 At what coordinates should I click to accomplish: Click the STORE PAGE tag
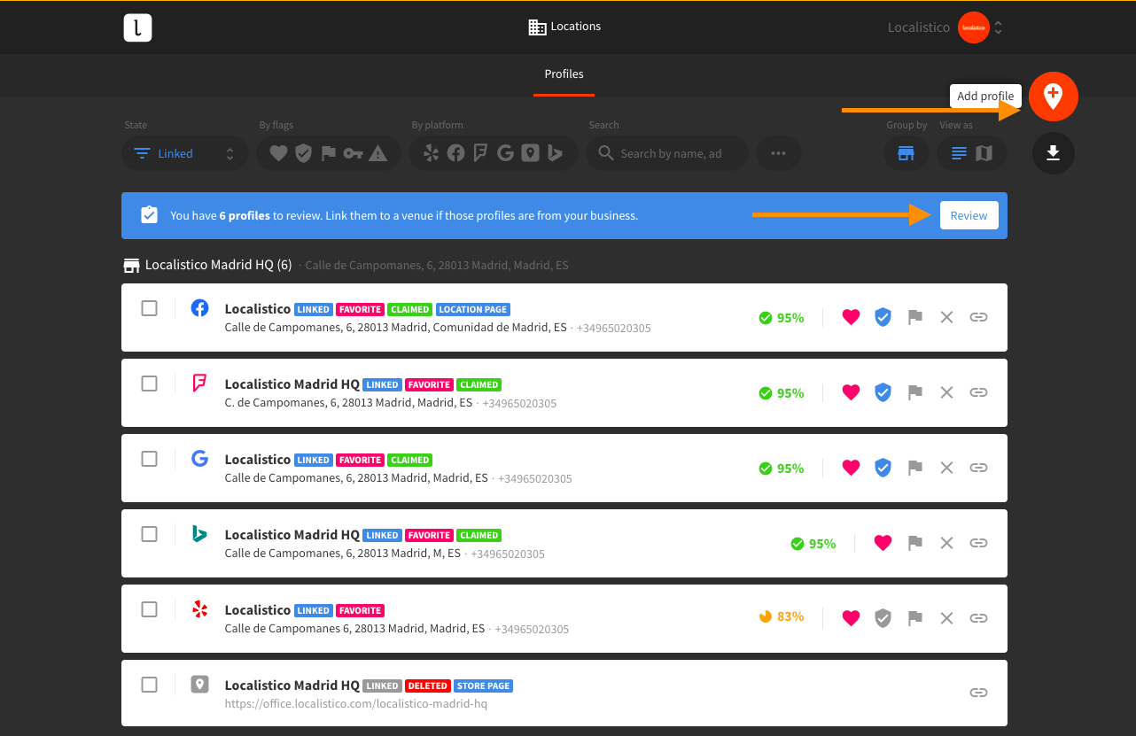pyautogui.click(x=484, y=686)
